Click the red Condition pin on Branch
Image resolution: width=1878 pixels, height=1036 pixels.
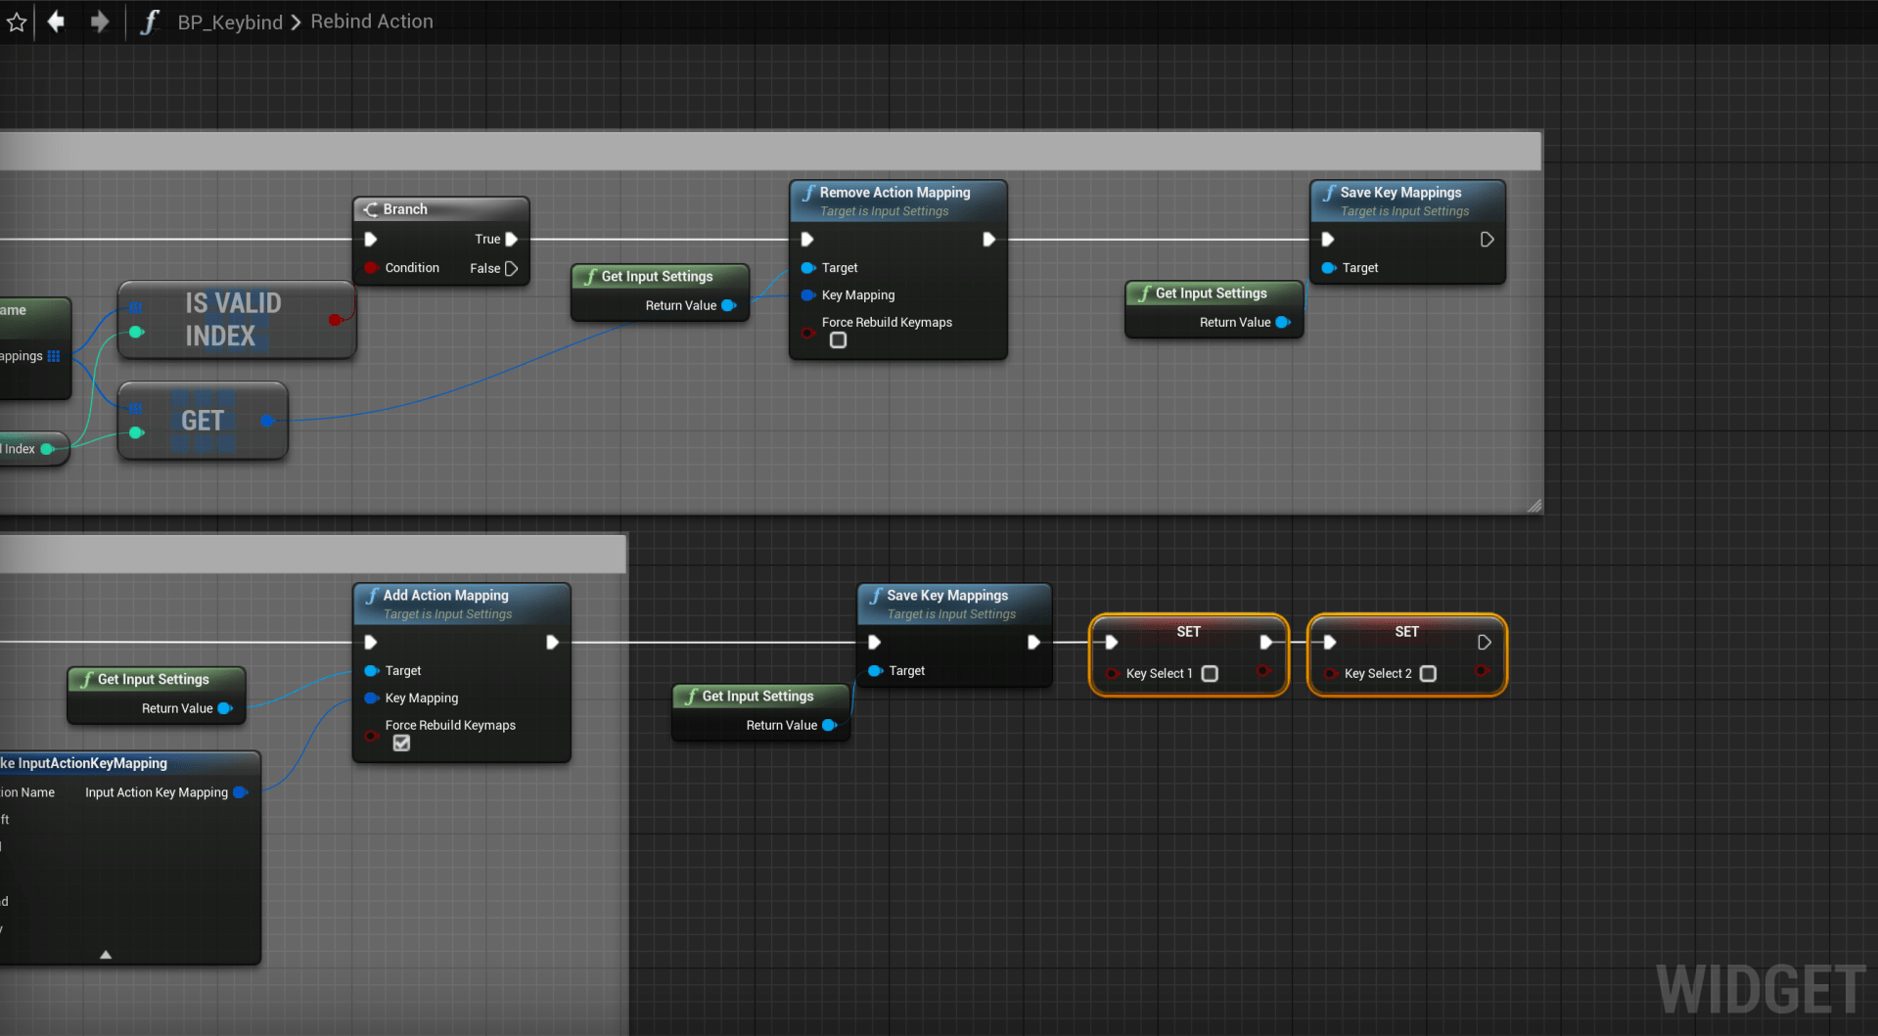pyautogui.click(x=371, y=268)
